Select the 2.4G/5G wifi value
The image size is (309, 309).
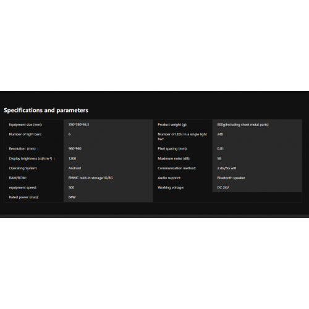point(227,168)
